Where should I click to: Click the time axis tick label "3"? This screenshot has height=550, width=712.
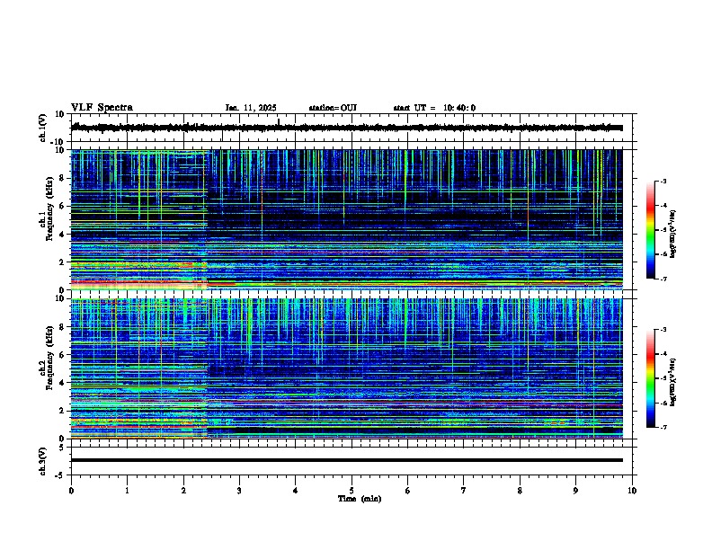[x=239, y=491]
